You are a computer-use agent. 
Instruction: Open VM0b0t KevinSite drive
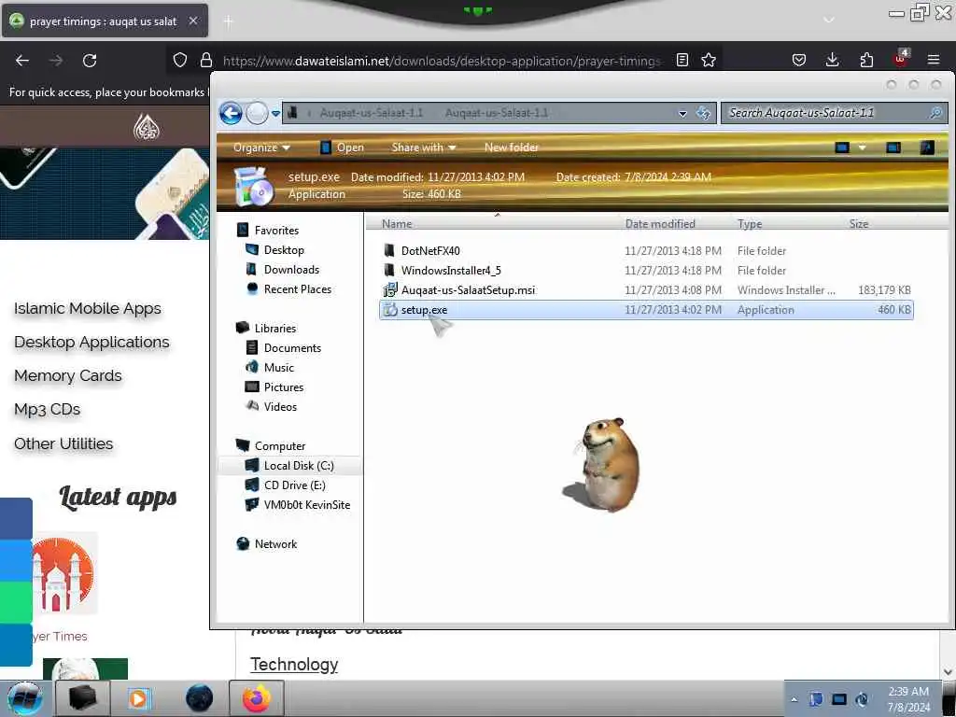click(306, 505)
